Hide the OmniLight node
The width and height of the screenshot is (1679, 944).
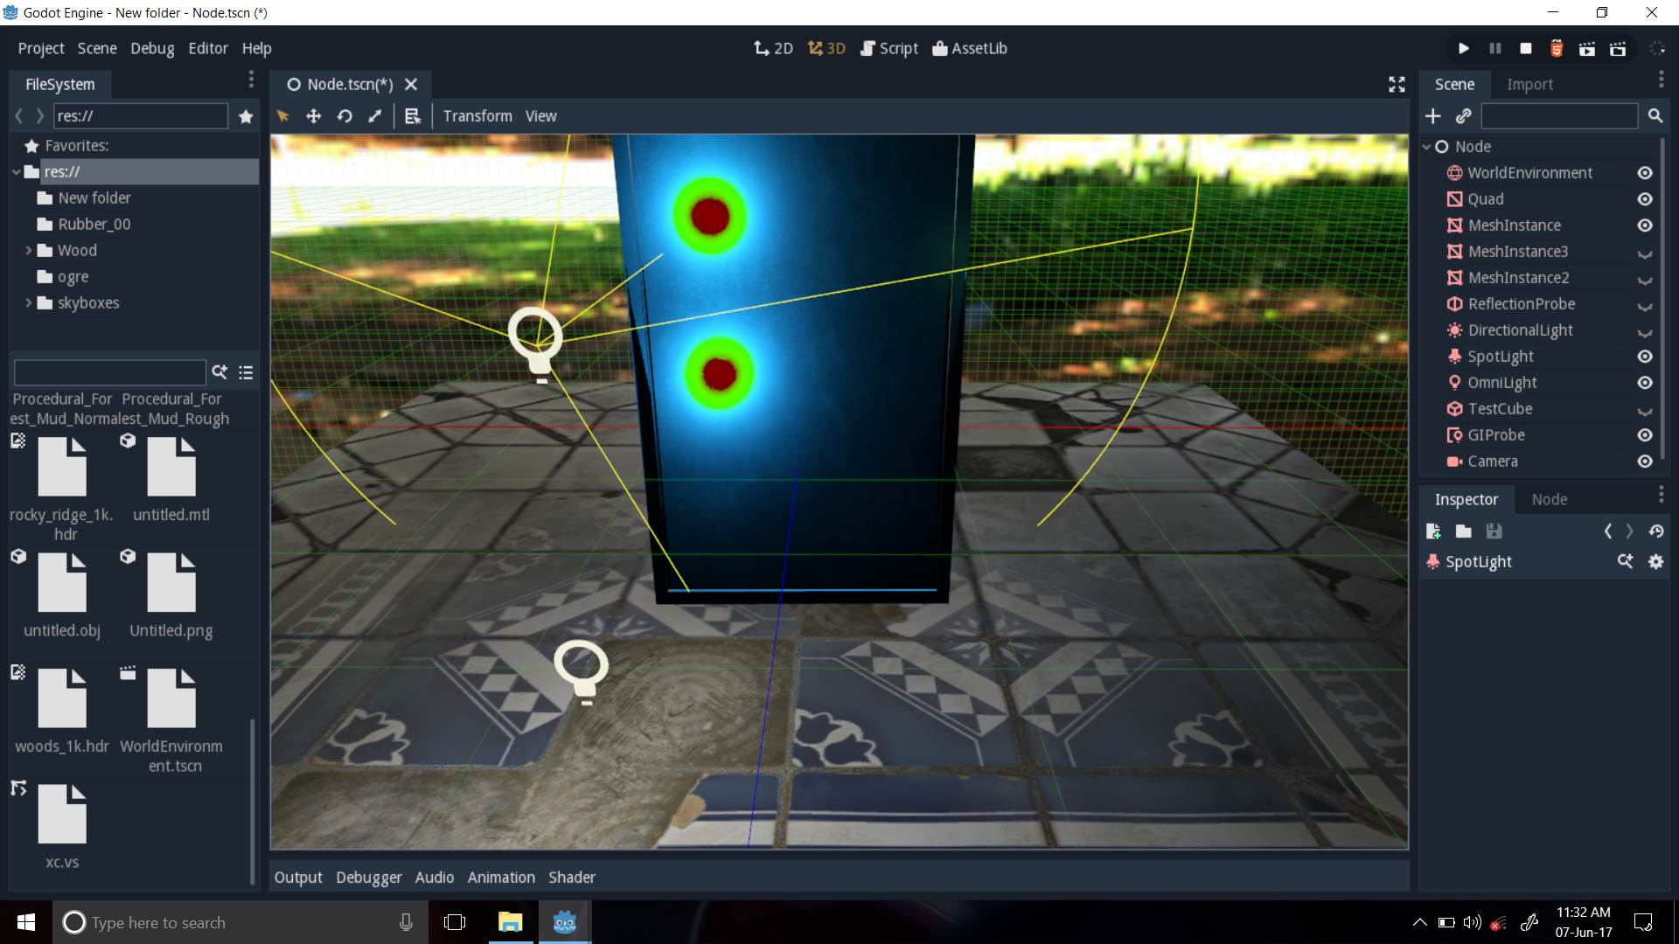point(1645,382)
